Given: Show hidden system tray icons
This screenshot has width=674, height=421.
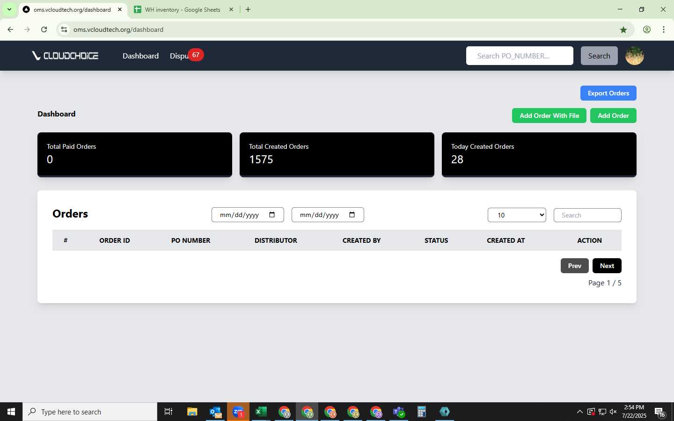Looking at the screenshot, I should coord(579,412).
